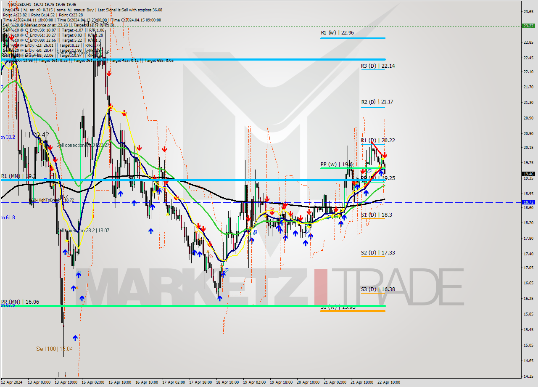Click the green 23.27 price marker
The image size is (538, 387).
pyautogui.click(x=528, y=26)
